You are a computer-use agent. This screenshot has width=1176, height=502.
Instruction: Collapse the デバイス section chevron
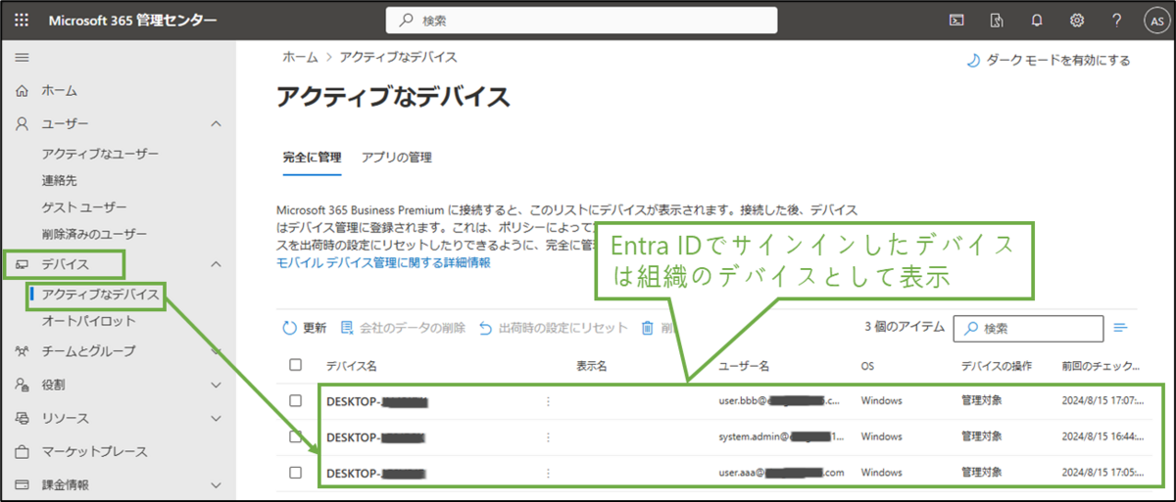[217, 264]
